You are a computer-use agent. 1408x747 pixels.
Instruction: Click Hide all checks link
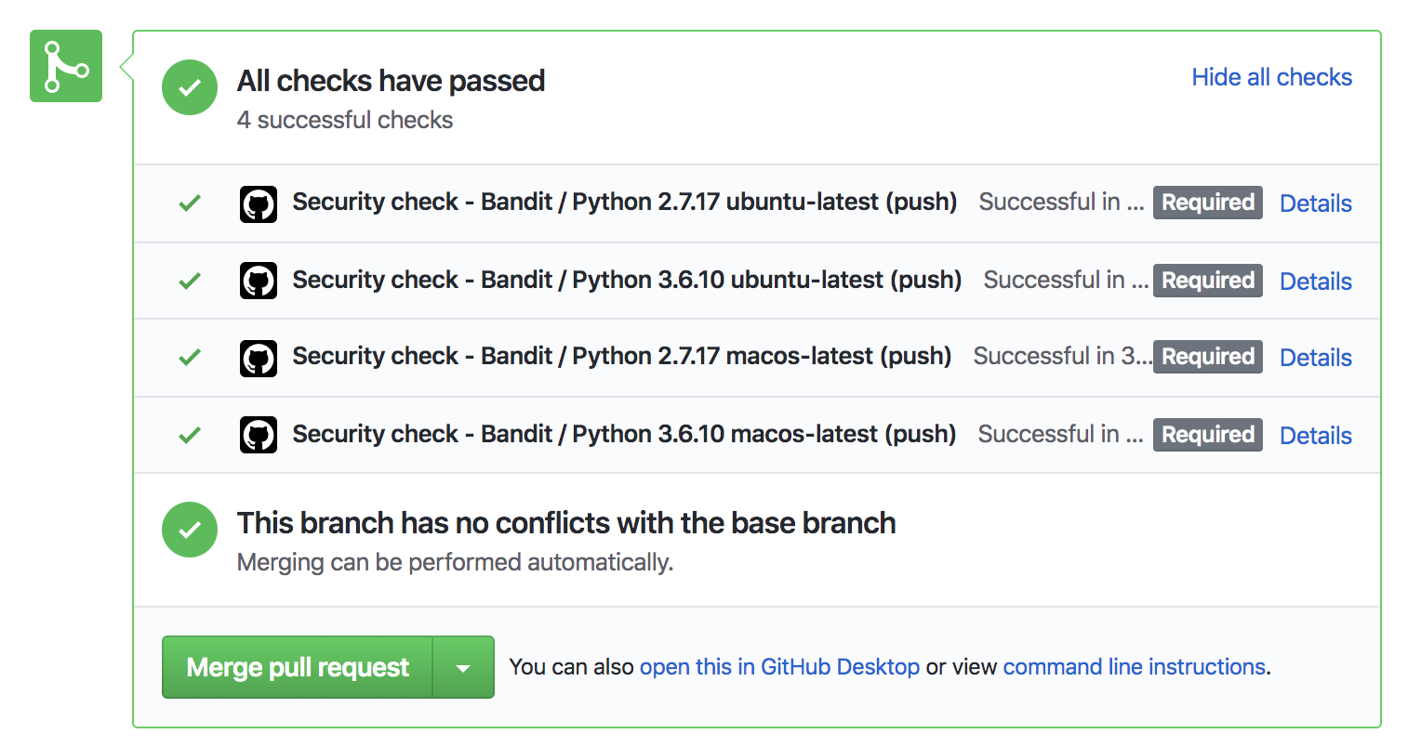tap(1271, 77)
